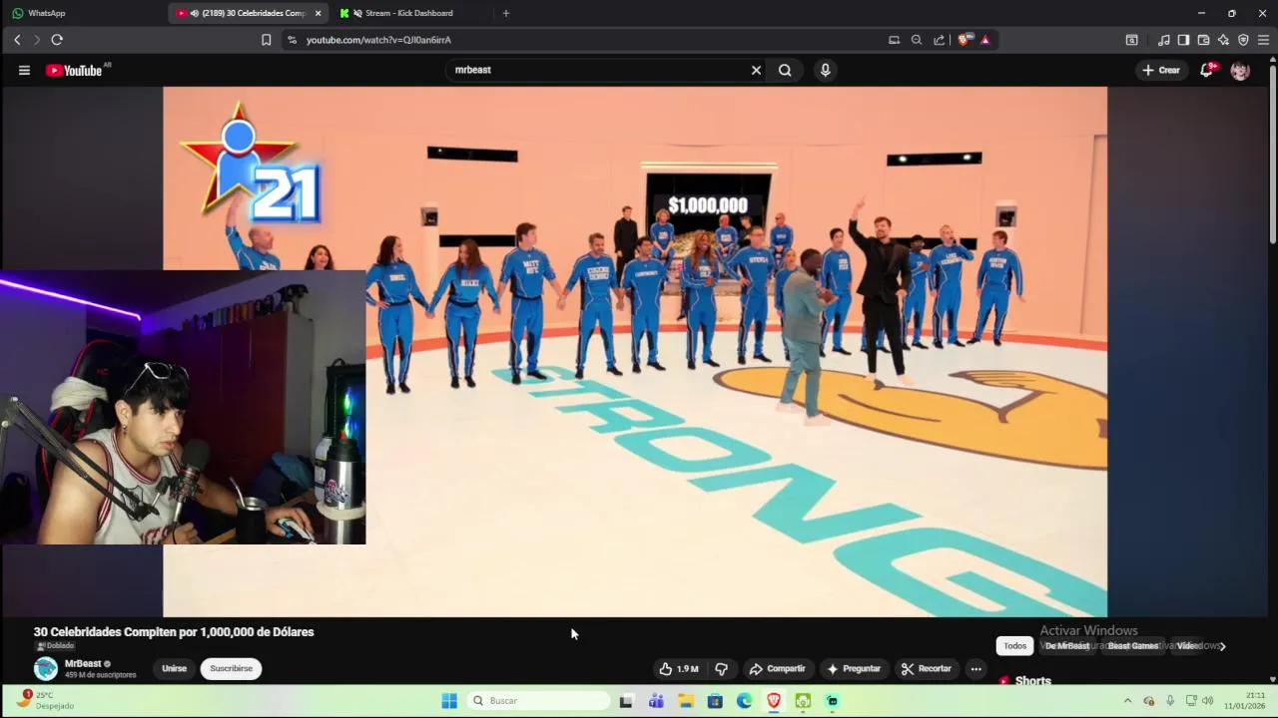Open Task View on taskbar
This screenshot has height=718, width=1278.
pyautogui.click(x=626, y=701)
